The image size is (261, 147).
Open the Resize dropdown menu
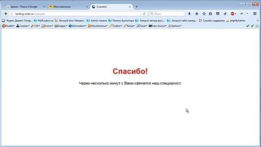(x=129, y=26)
